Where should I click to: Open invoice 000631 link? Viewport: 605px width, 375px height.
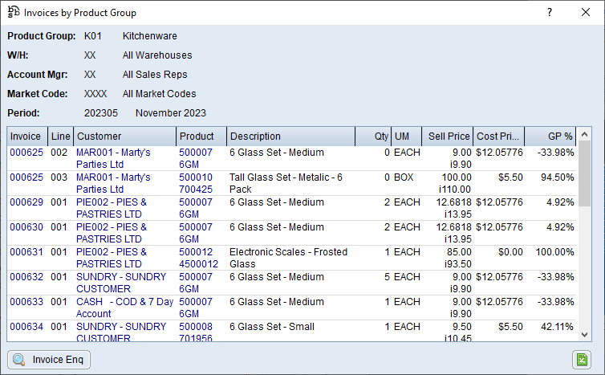coord(26,252)
